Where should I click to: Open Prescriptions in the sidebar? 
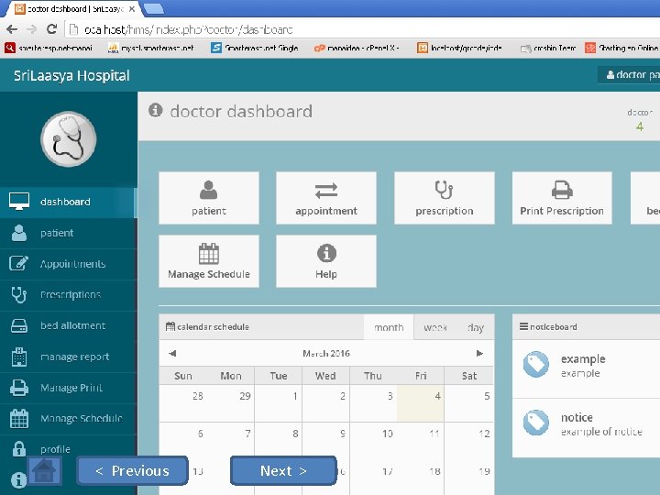click(x=68, y=294)
